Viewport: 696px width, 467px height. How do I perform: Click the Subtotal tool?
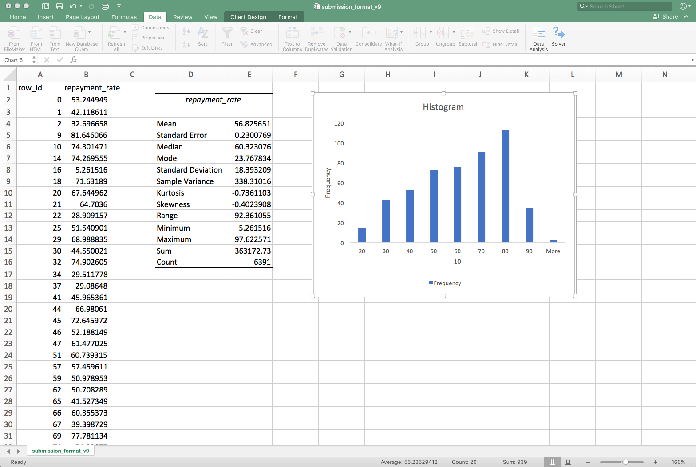(467, 37)
